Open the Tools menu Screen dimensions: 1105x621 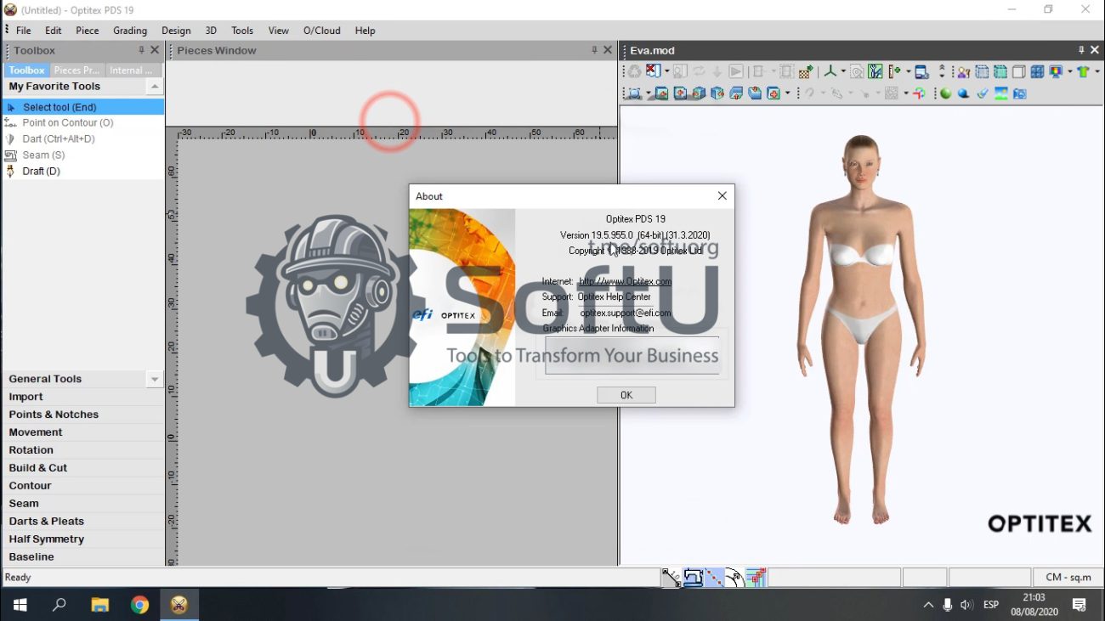click(243, 31)
